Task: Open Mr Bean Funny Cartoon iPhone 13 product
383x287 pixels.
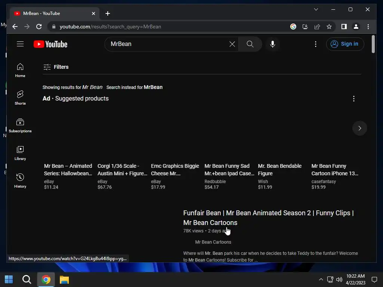Action: pos(335,170)
